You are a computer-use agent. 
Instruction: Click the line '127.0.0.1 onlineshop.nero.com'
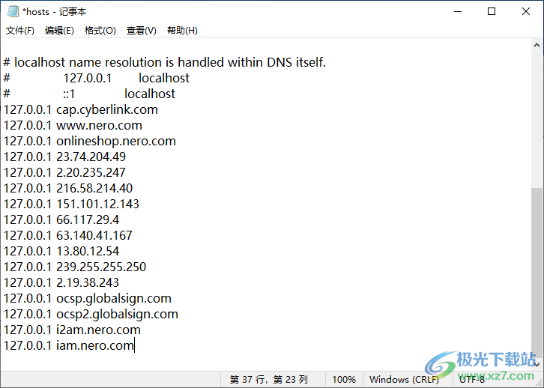[90, 141]
